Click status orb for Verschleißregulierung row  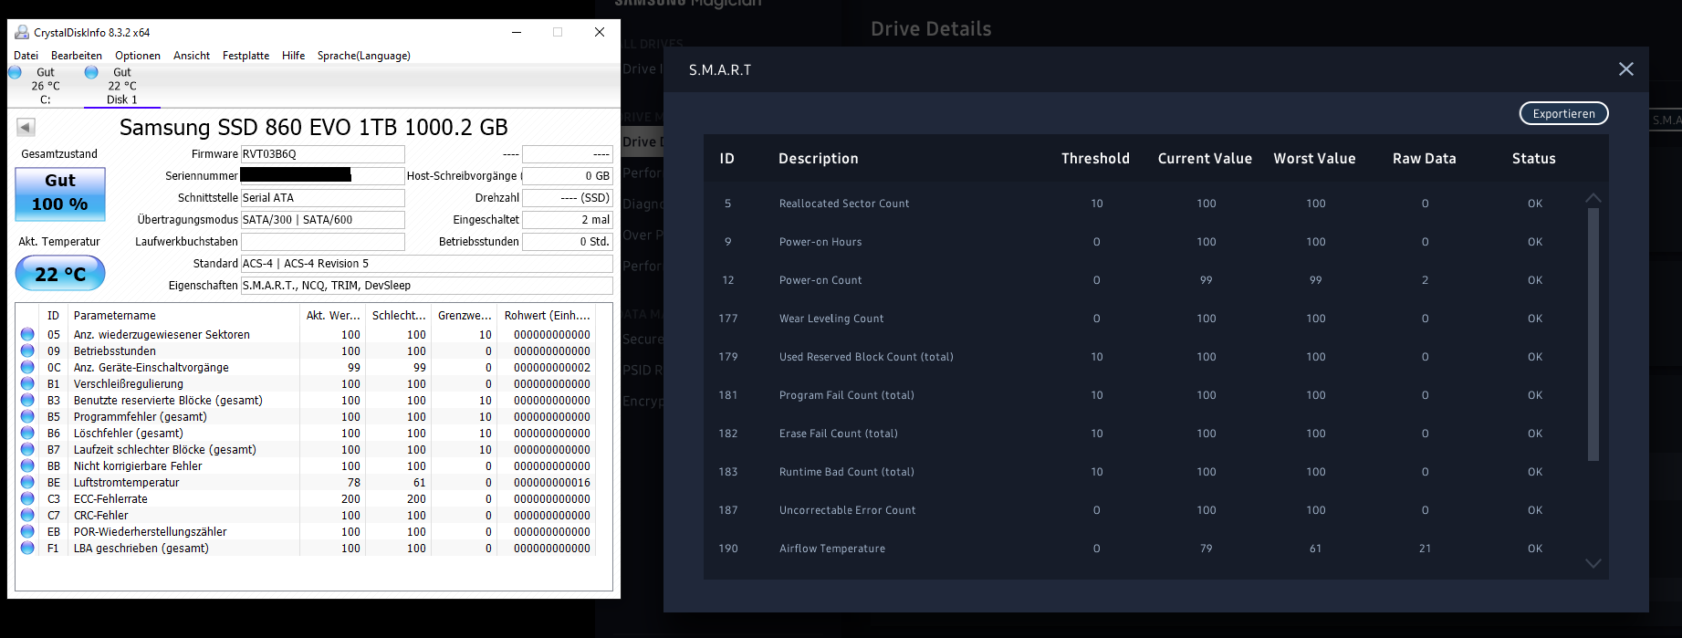[27, 384]
